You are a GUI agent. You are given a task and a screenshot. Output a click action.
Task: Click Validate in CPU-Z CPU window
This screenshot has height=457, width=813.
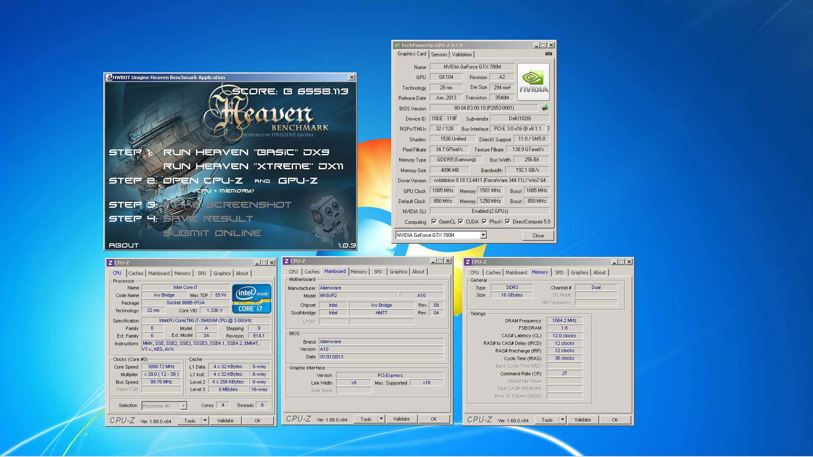coord(225,421)
